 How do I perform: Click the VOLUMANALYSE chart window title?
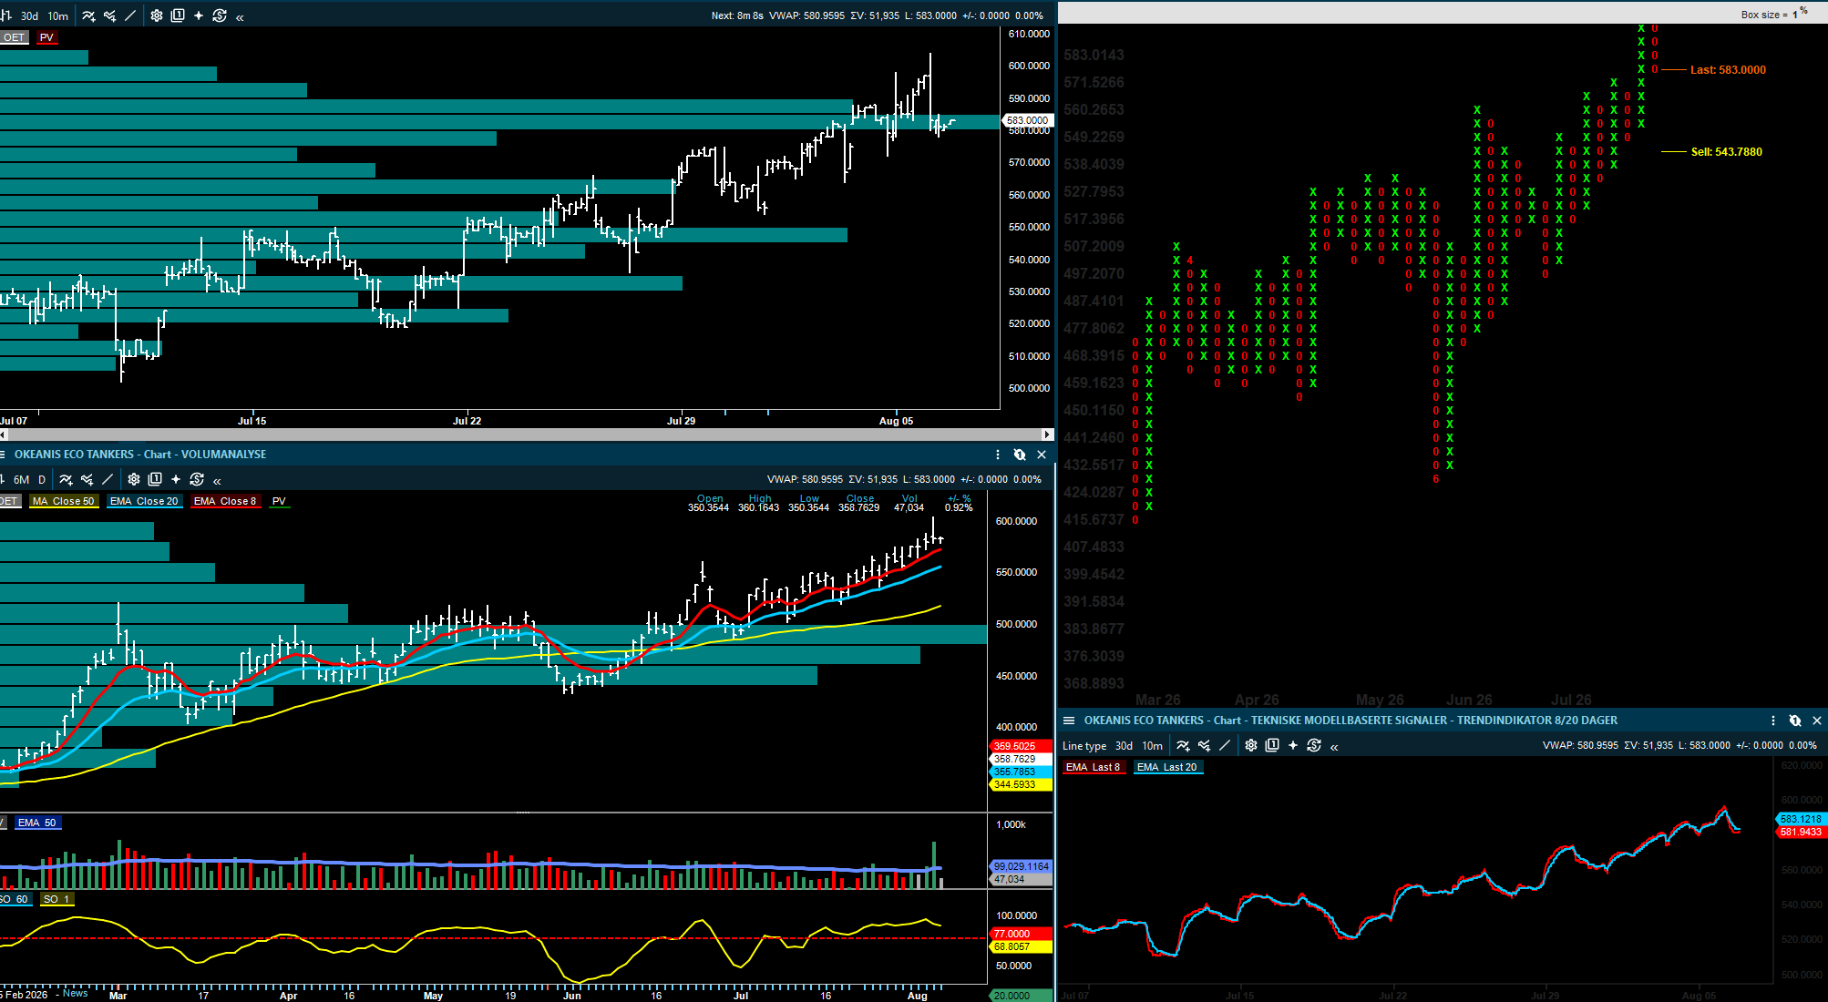[140, 455]
